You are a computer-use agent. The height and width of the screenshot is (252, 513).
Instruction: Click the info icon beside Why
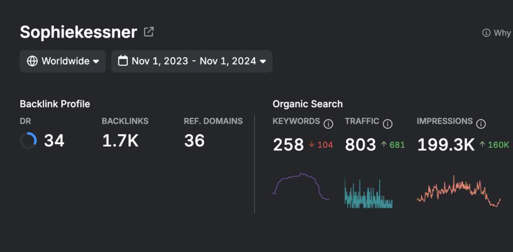[486, 33]
